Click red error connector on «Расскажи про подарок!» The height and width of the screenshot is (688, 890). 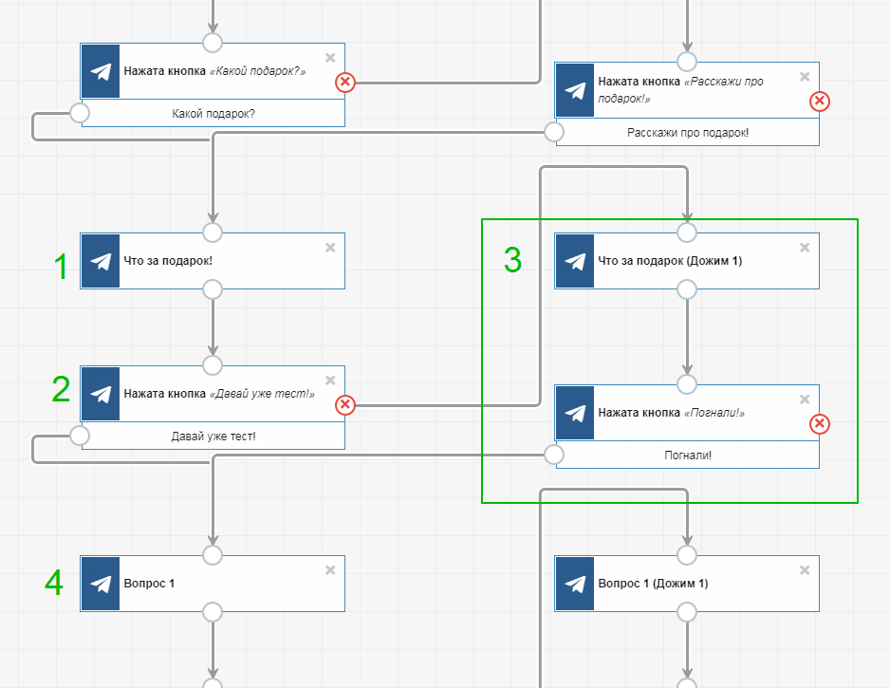(820, 102)
